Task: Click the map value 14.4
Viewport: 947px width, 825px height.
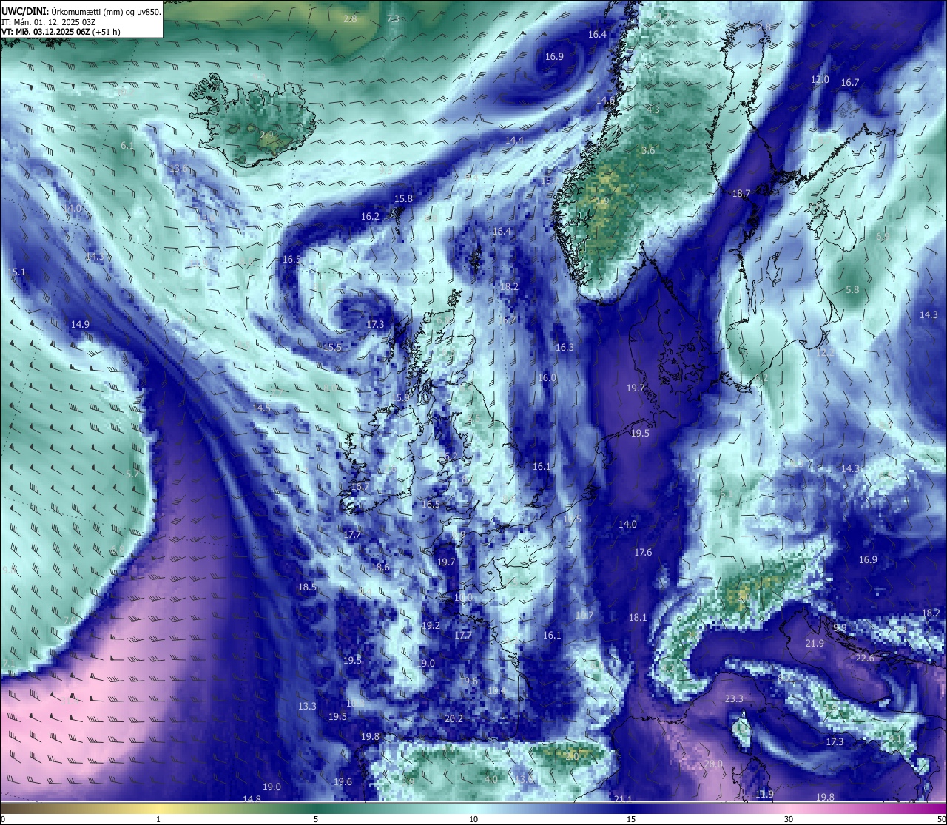Action: click(x=514, y=141)
